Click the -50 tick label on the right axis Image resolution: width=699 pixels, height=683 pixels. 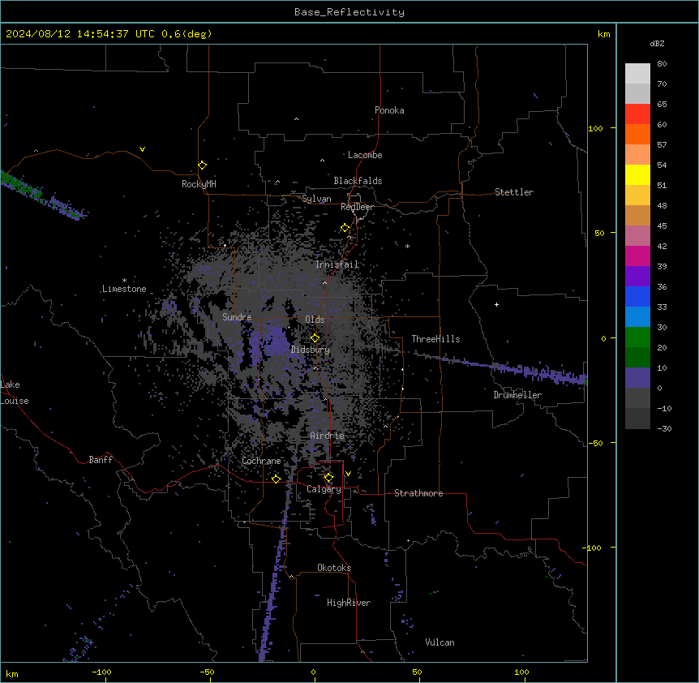click(595, 443)
